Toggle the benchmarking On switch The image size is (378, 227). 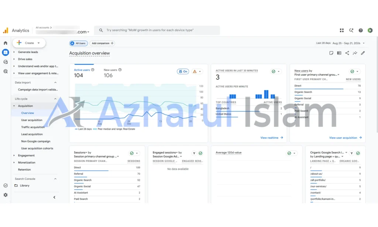[183, 71]
